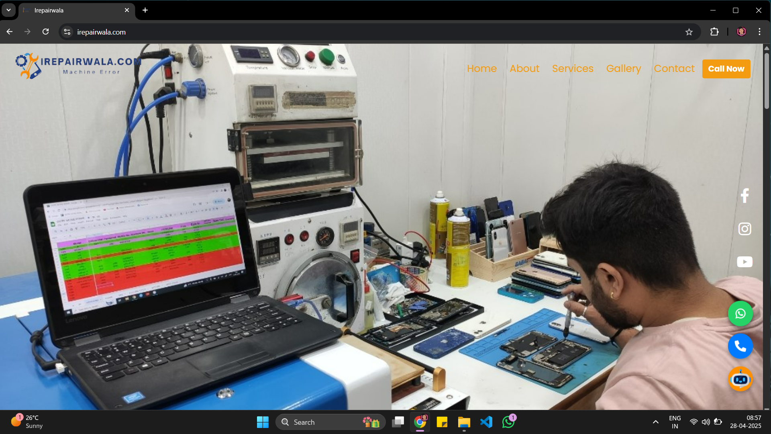Bookmark this page with the star icon
The height and width of the screenshot is (434, 771).
coord(689,32)
